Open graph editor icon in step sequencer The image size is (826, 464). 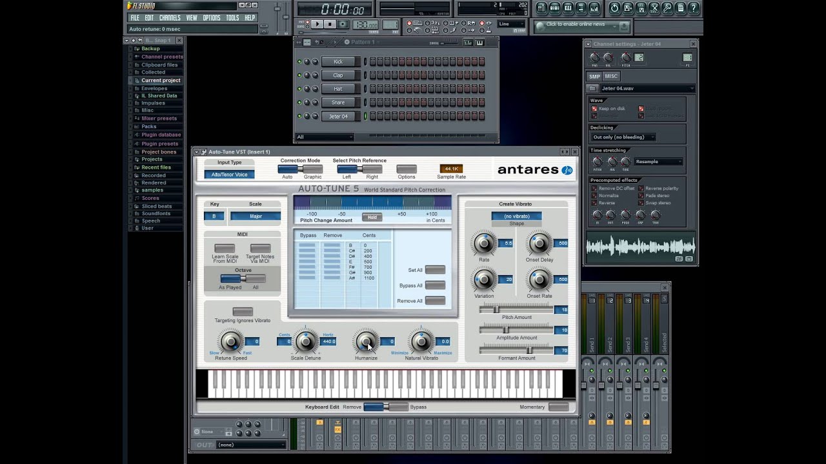(468, 43)
